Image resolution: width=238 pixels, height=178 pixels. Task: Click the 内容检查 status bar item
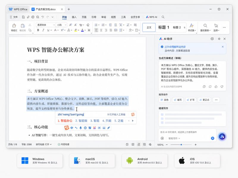63,144
